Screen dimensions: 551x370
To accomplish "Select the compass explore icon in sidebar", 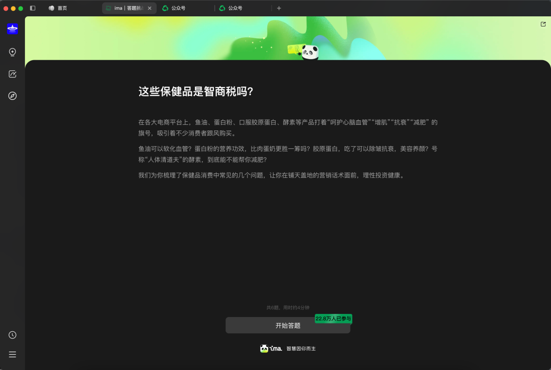I will coord(12,95).
